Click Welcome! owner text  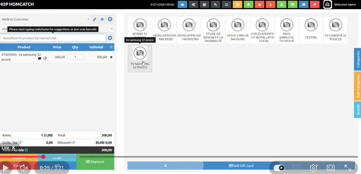click(345, 5)
